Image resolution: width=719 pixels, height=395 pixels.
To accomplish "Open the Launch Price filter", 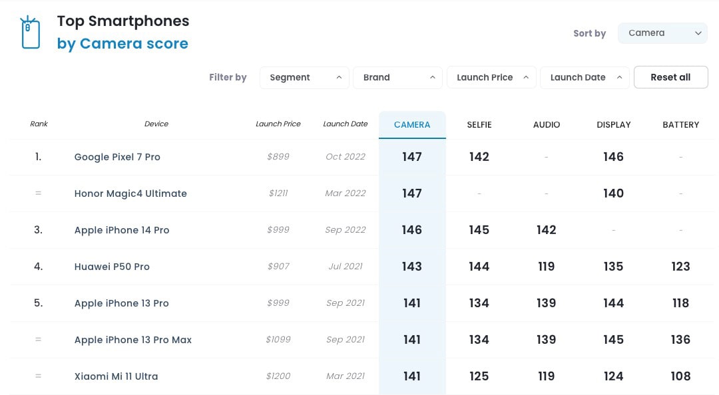I will tap(491, 77).
